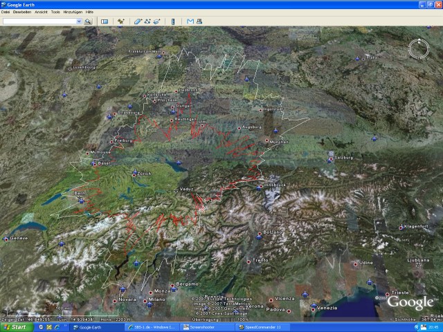Viewport: 443px width, 332px height.
Task: Click the airport icon at Genève
Action: (x=6, y=239)
